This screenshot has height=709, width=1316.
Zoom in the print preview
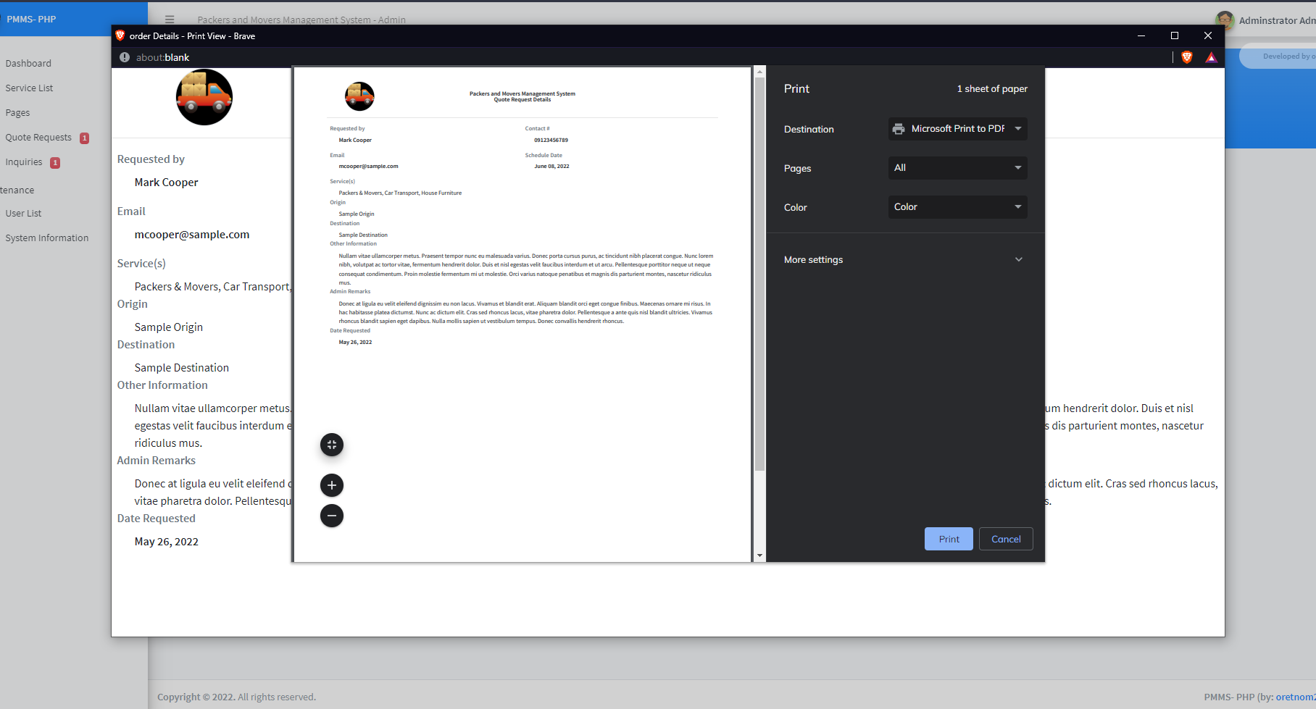point(332,485)
